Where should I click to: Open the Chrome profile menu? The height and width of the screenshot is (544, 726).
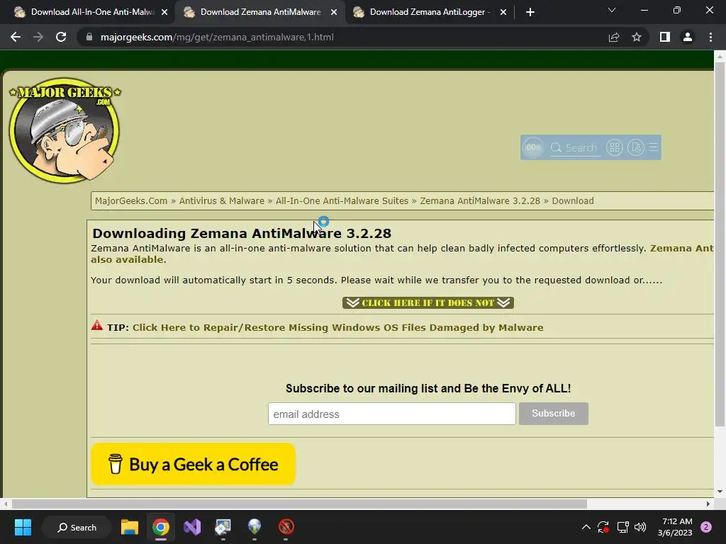[x=688, y=37]
